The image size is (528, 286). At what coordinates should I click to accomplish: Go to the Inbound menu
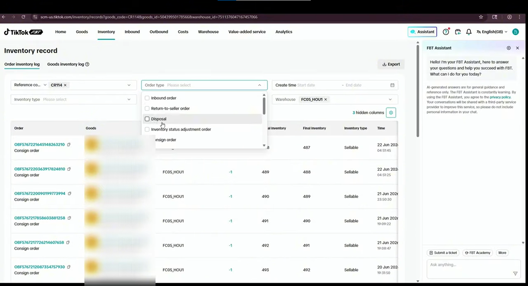pos(132,32)
